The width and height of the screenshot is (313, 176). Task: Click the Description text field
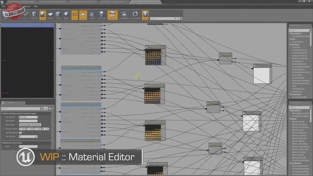[x=28, y=121]
